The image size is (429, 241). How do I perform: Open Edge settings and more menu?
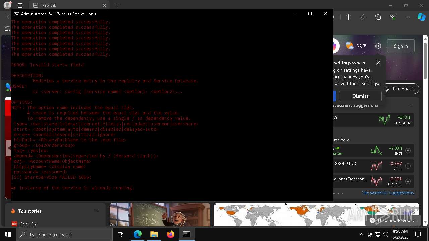click(x=408, y=17)
